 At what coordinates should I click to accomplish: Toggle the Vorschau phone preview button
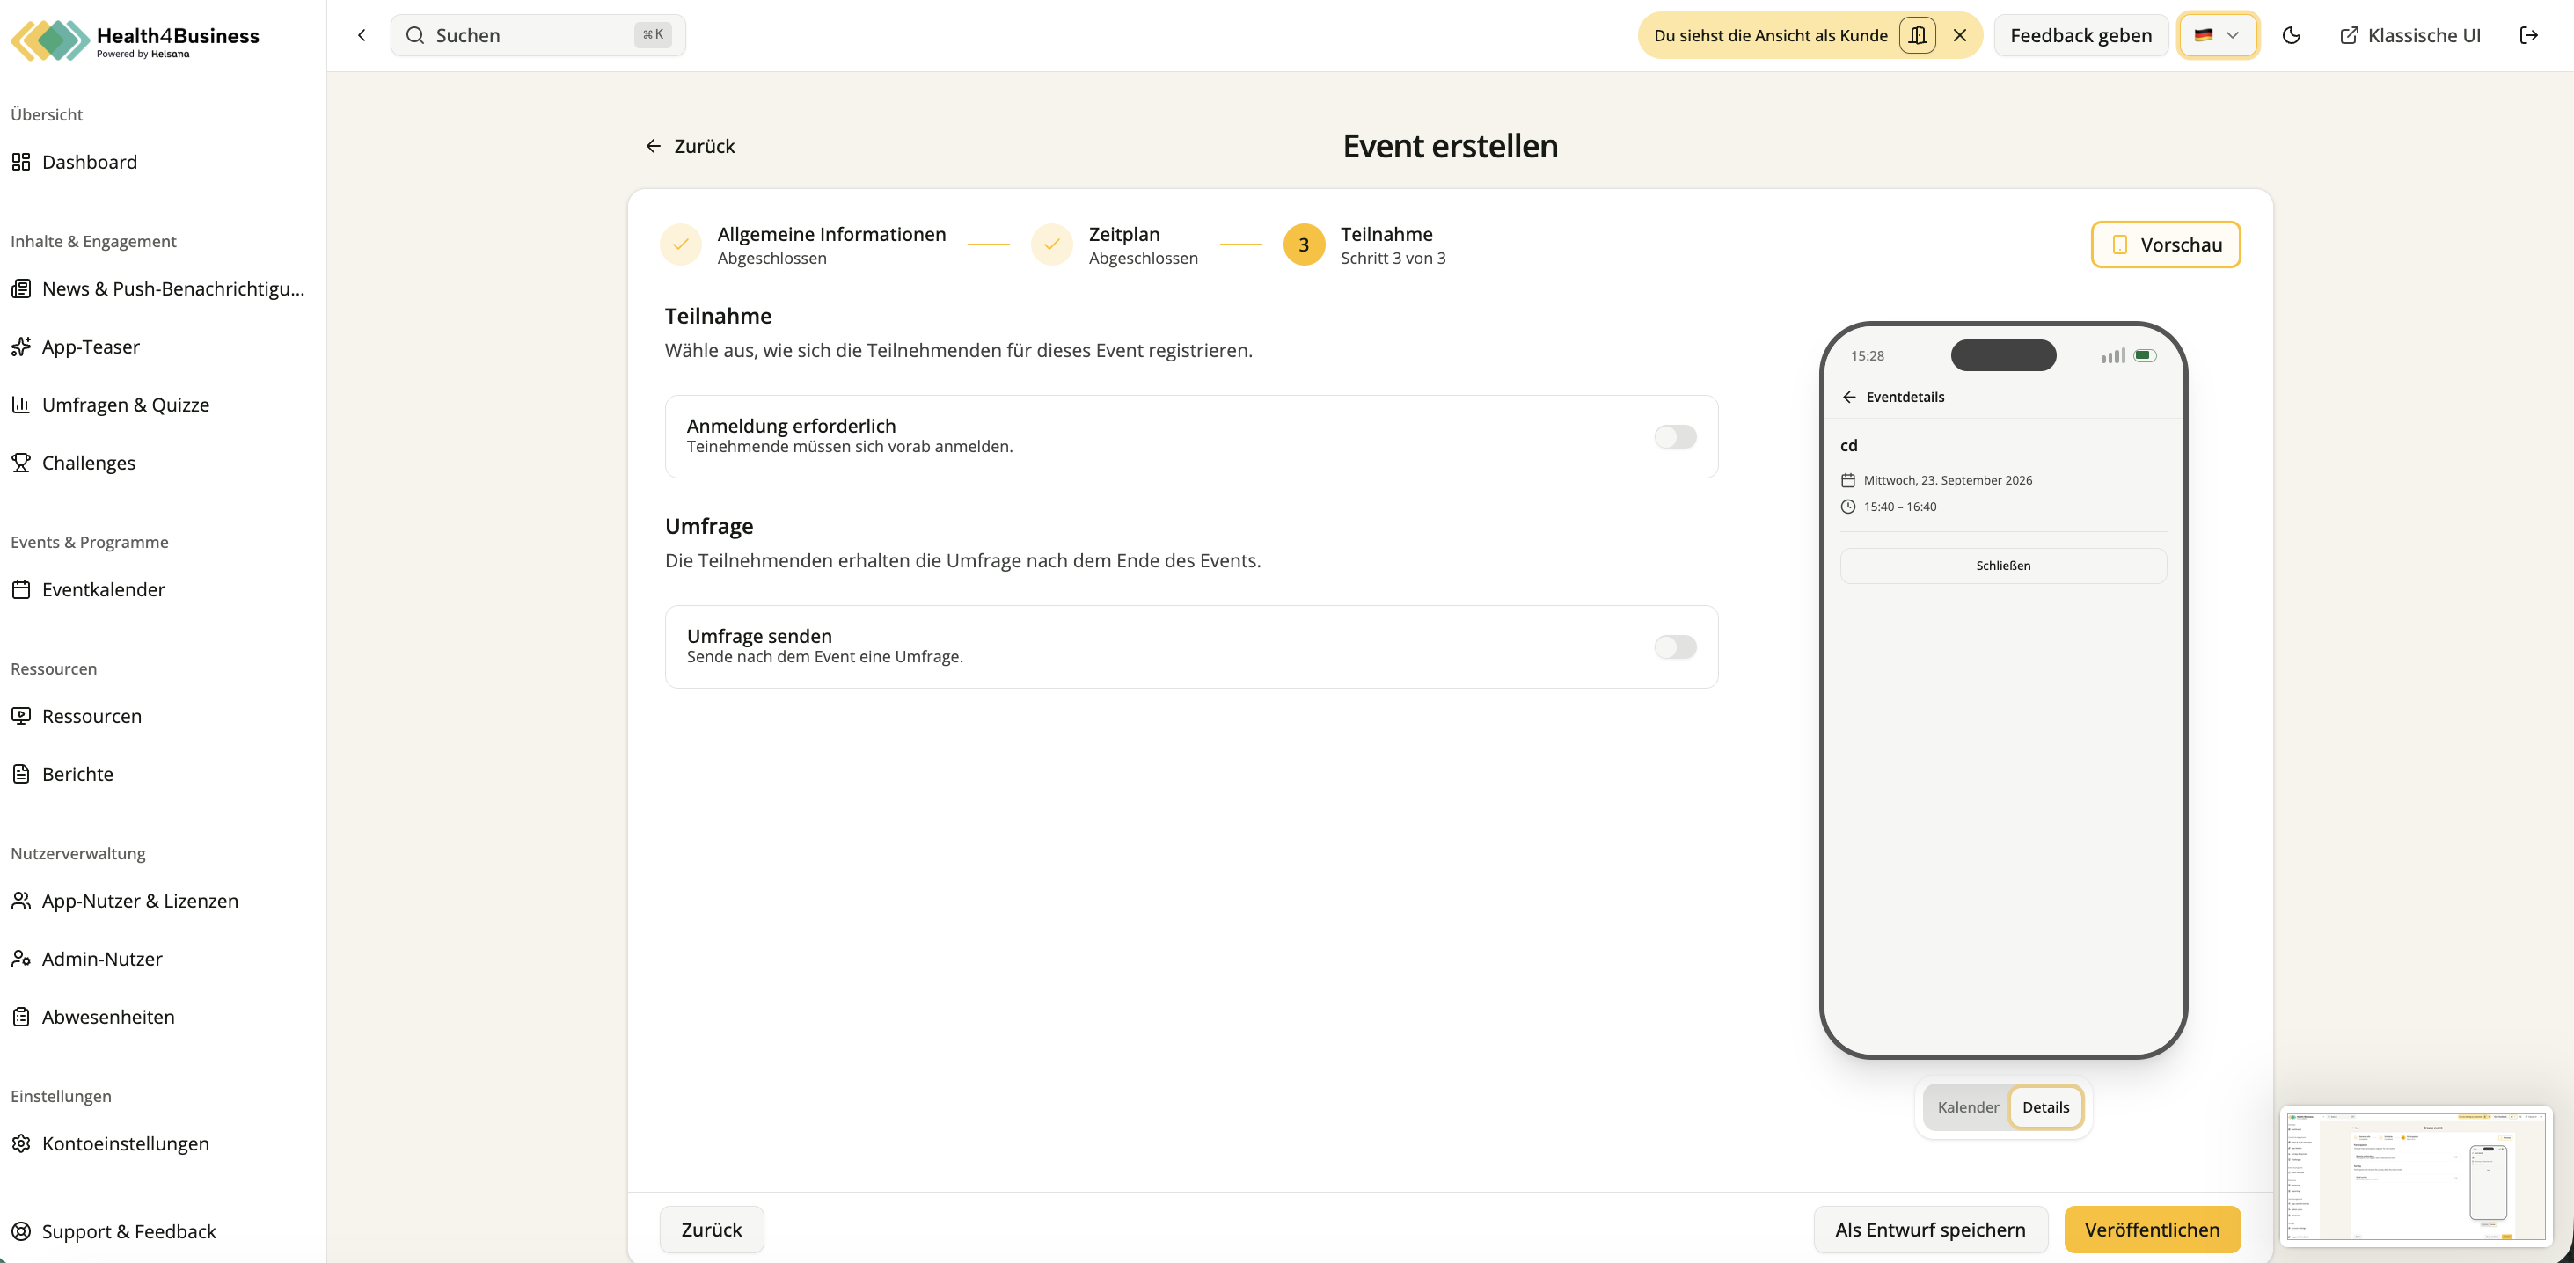[x=2165, y=245]
